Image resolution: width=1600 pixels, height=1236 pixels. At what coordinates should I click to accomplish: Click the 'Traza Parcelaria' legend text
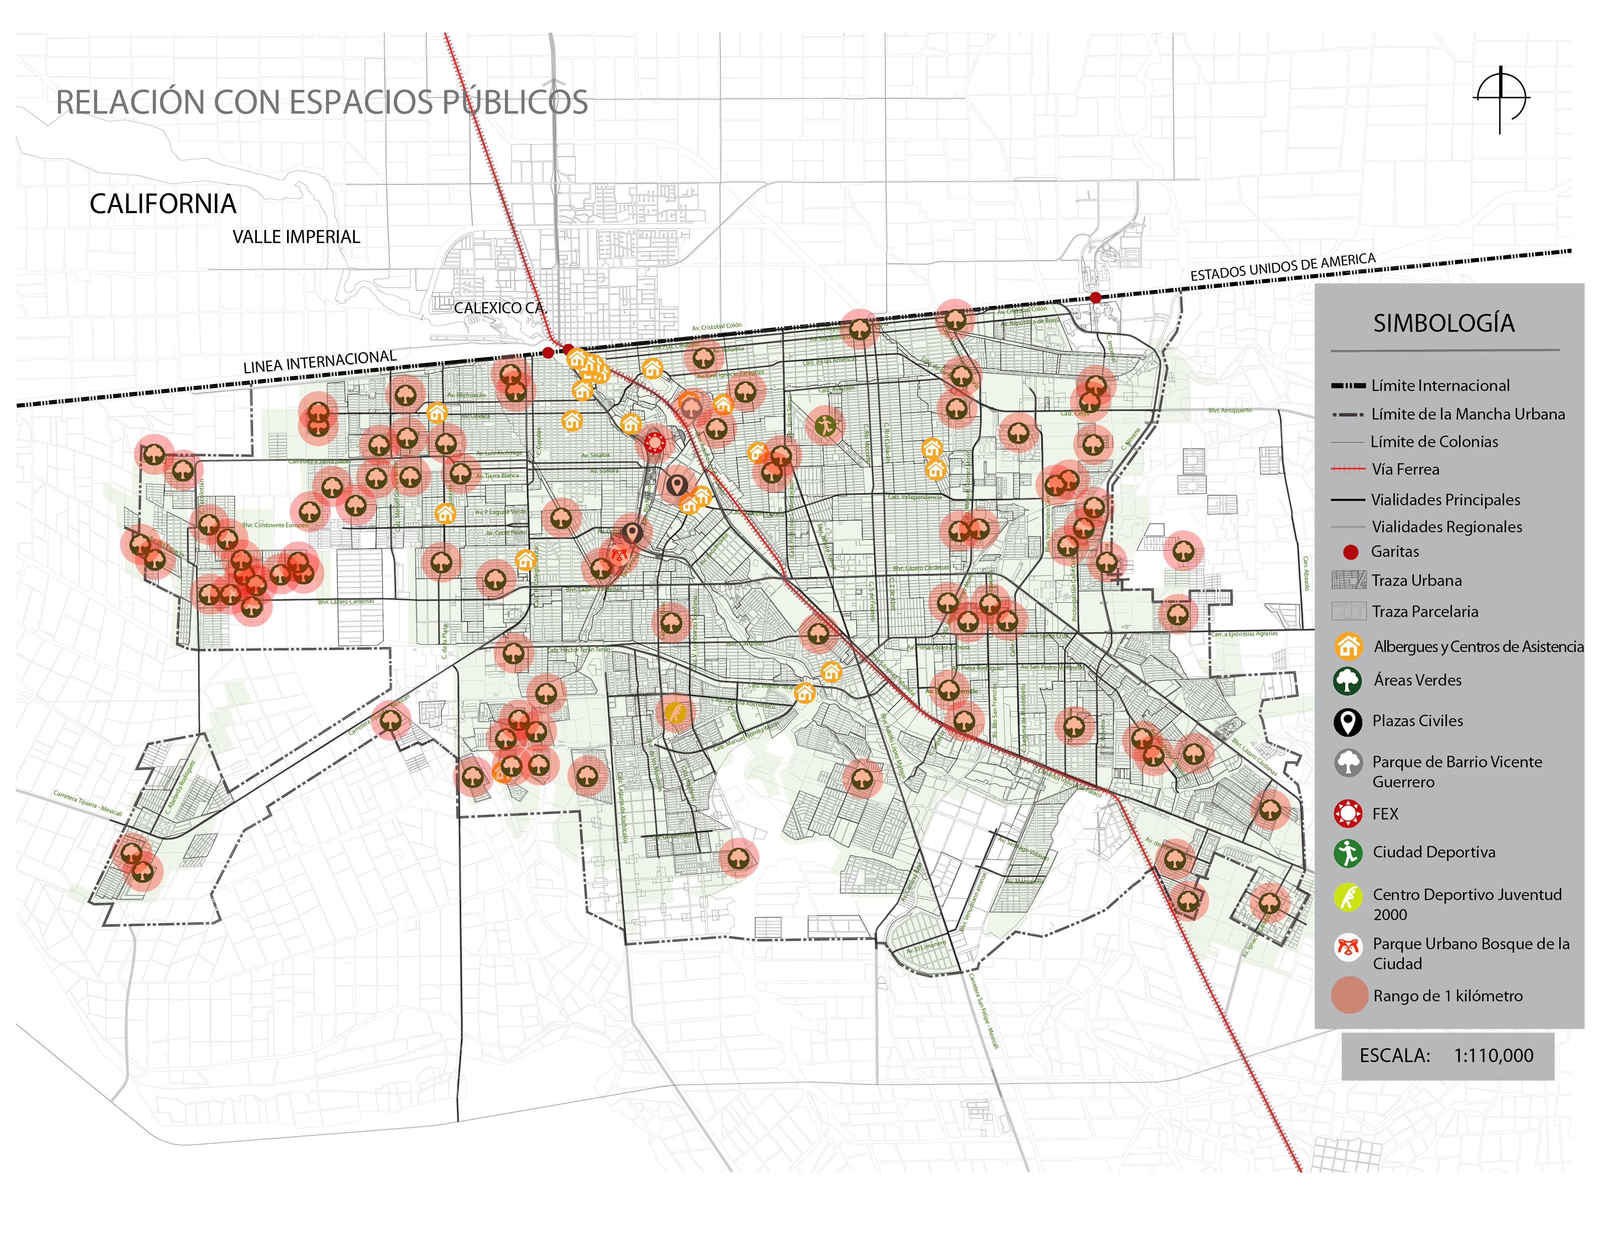pos(1425,611)
